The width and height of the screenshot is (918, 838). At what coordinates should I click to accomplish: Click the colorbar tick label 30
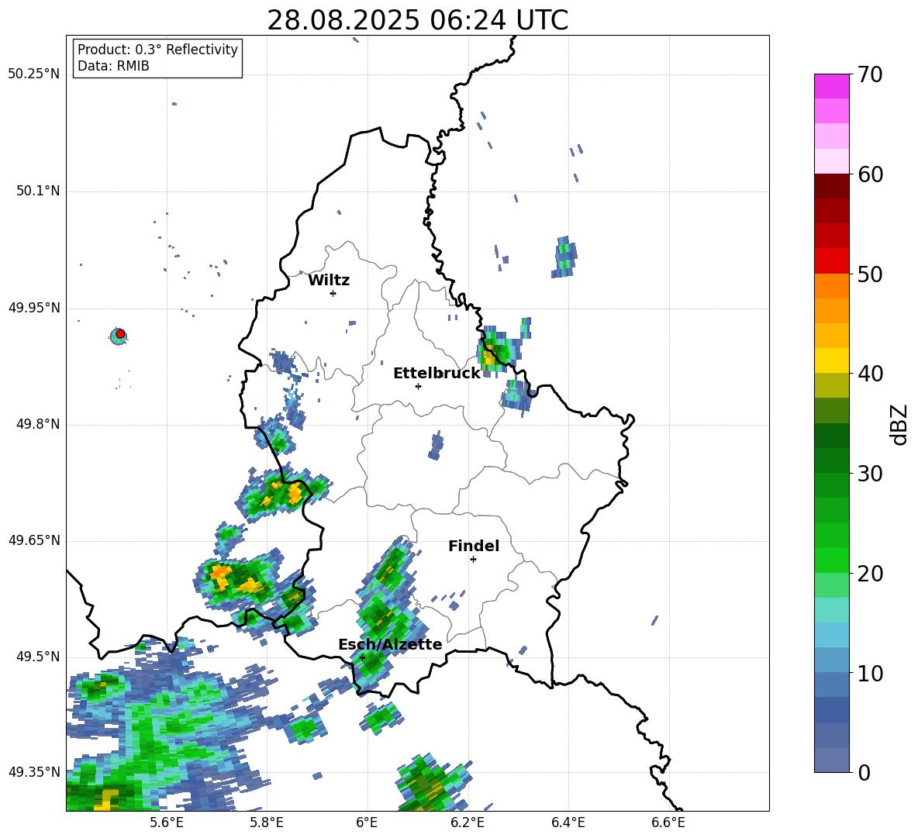[869, 473]
